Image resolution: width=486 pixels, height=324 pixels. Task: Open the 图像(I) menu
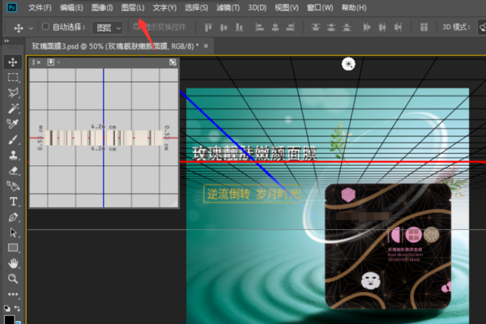tap(102, 7)
